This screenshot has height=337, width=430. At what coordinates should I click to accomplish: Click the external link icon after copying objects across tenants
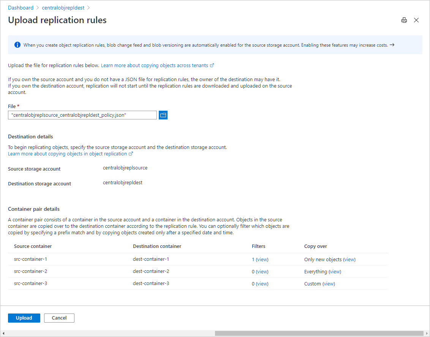[212, 65]
